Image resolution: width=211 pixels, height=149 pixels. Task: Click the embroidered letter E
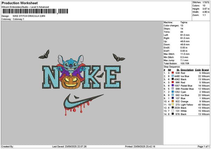(x=113, y=77)
